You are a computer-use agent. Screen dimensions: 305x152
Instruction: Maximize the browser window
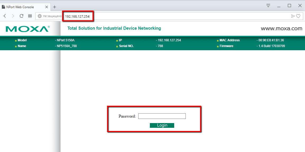(x=289, y=6)
